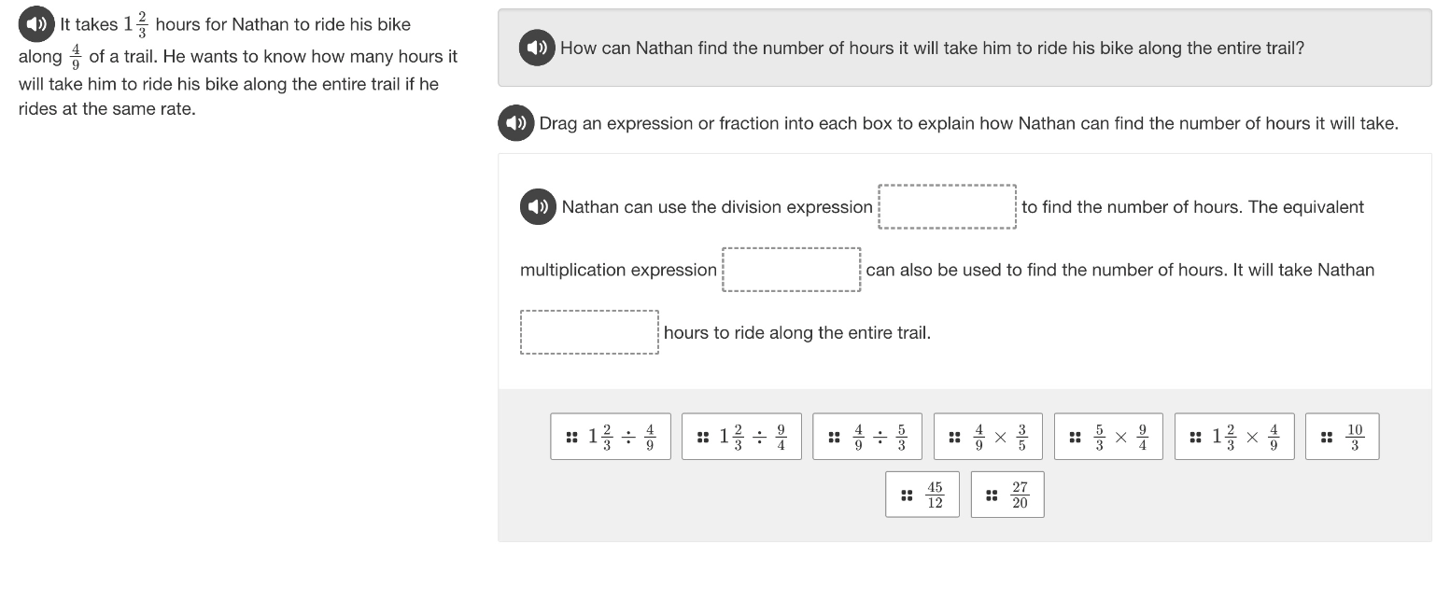Choose the 27/20 fraction tile
1450x600 pixels.
[1007, 495]
